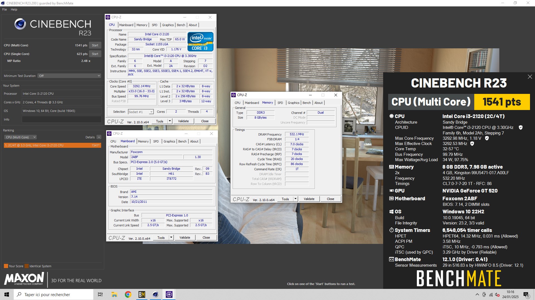
Task: Click the OS Windows icon in BenchMate panel
Action: tap(391, 212)
